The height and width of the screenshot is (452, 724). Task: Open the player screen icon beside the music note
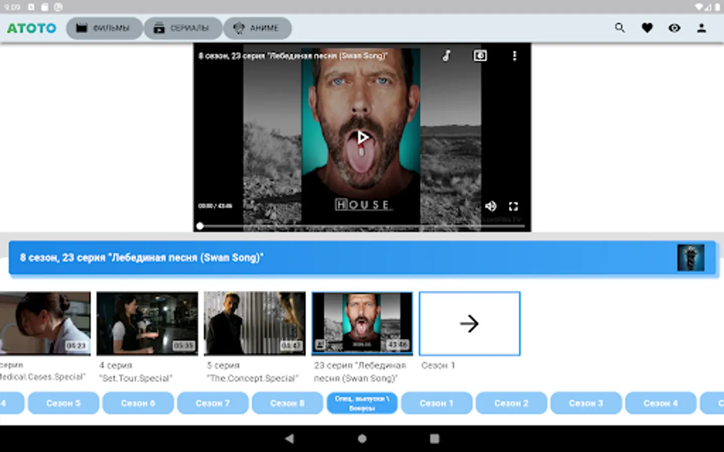click(x=480, y=56)
